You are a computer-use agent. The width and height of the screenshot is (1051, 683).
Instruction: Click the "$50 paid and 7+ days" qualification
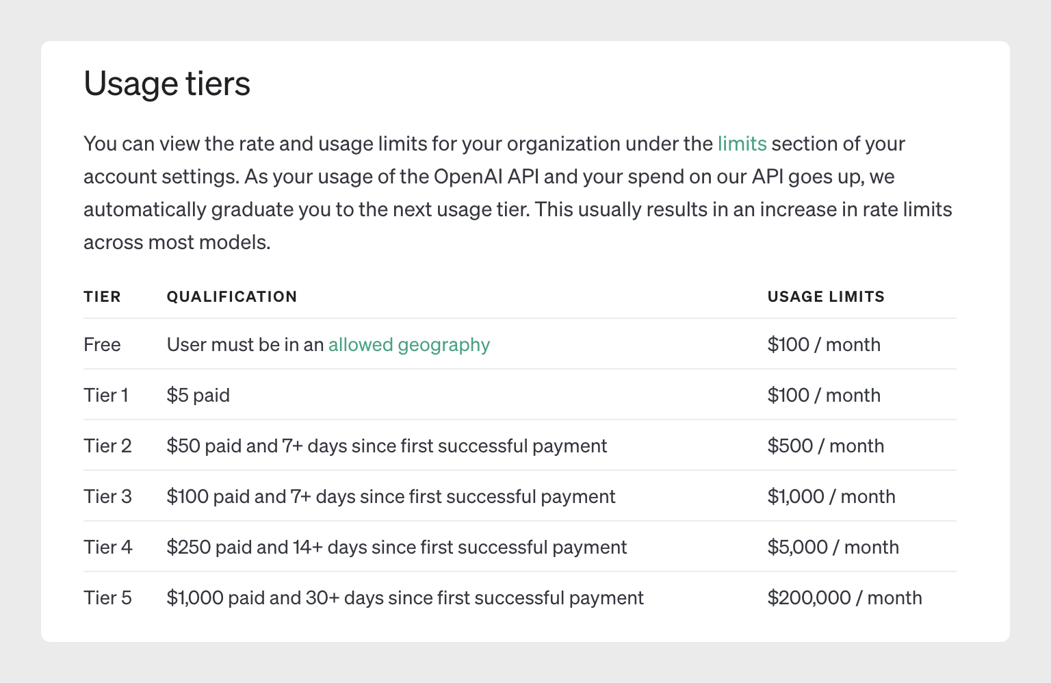pyautogui.click(x=387, y=446)
